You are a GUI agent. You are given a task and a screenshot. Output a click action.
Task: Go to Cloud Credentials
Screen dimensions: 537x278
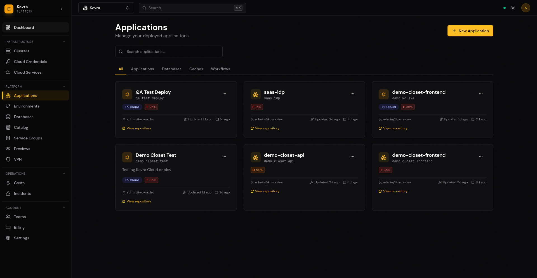point(36,62)
